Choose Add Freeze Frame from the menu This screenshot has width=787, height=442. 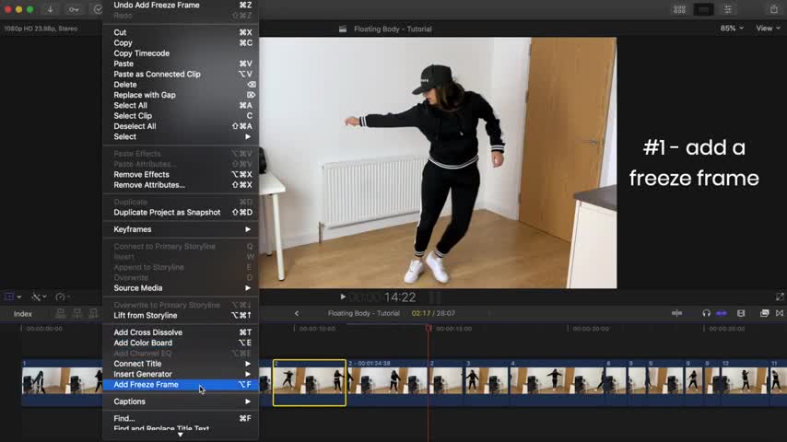[182, 385]
